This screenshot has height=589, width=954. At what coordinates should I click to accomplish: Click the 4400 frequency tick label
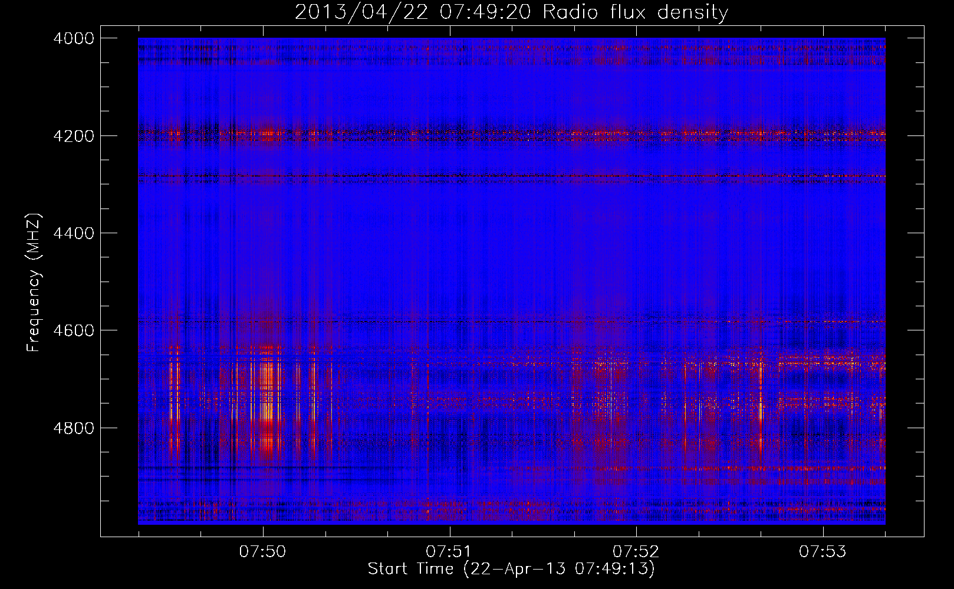74,233
